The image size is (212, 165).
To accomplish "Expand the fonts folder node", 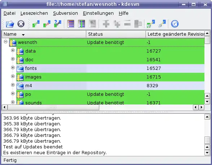I will coord(13,67).
